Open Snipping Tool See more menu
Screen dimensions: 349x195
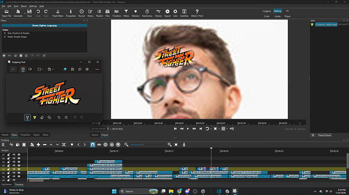click(x=97, y=69)
